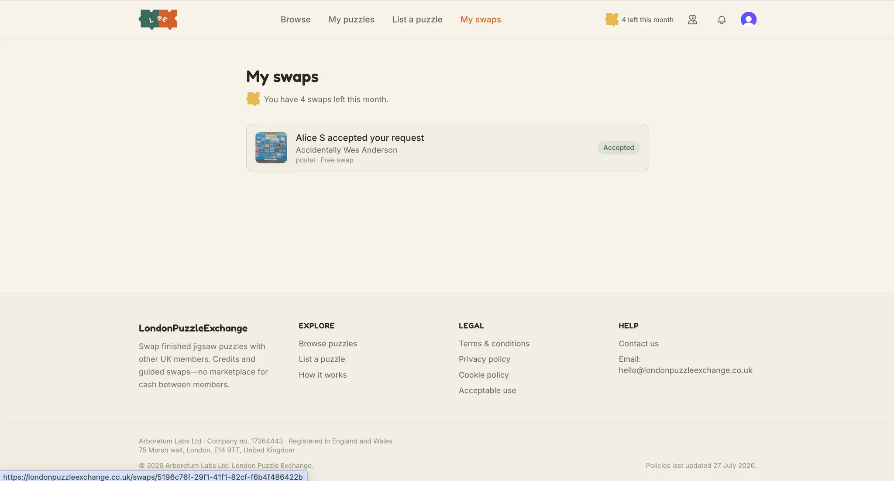Open the Cookie policy link

(484, 375)
